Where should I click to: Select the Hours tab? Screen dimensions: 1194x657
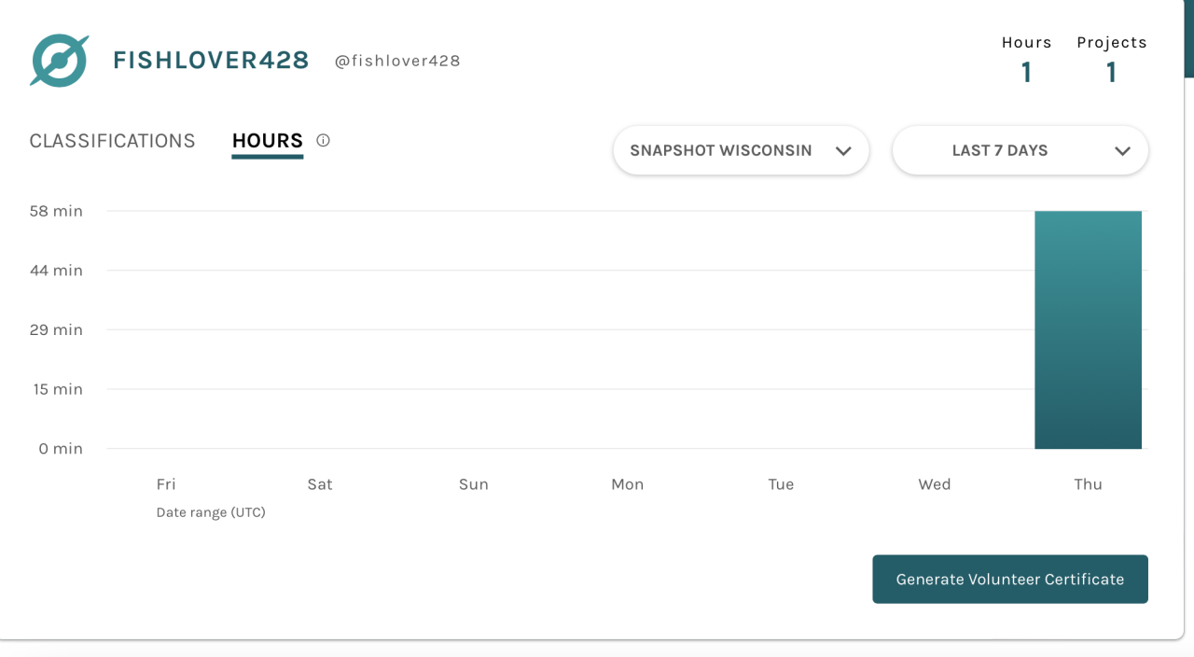[x=268, y=141]
